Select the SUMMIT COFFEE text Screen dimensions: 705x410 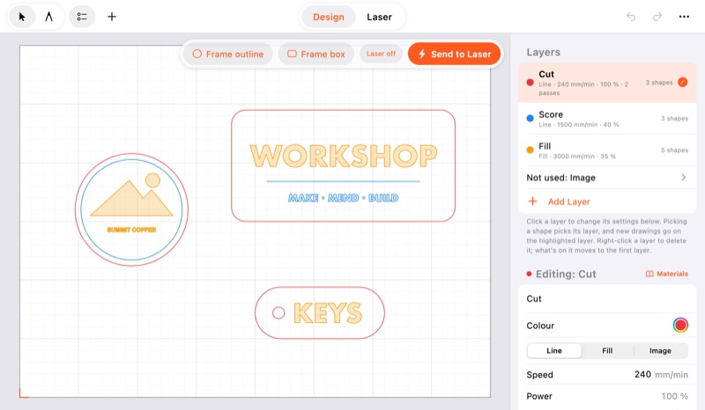[x=131, y=230]
